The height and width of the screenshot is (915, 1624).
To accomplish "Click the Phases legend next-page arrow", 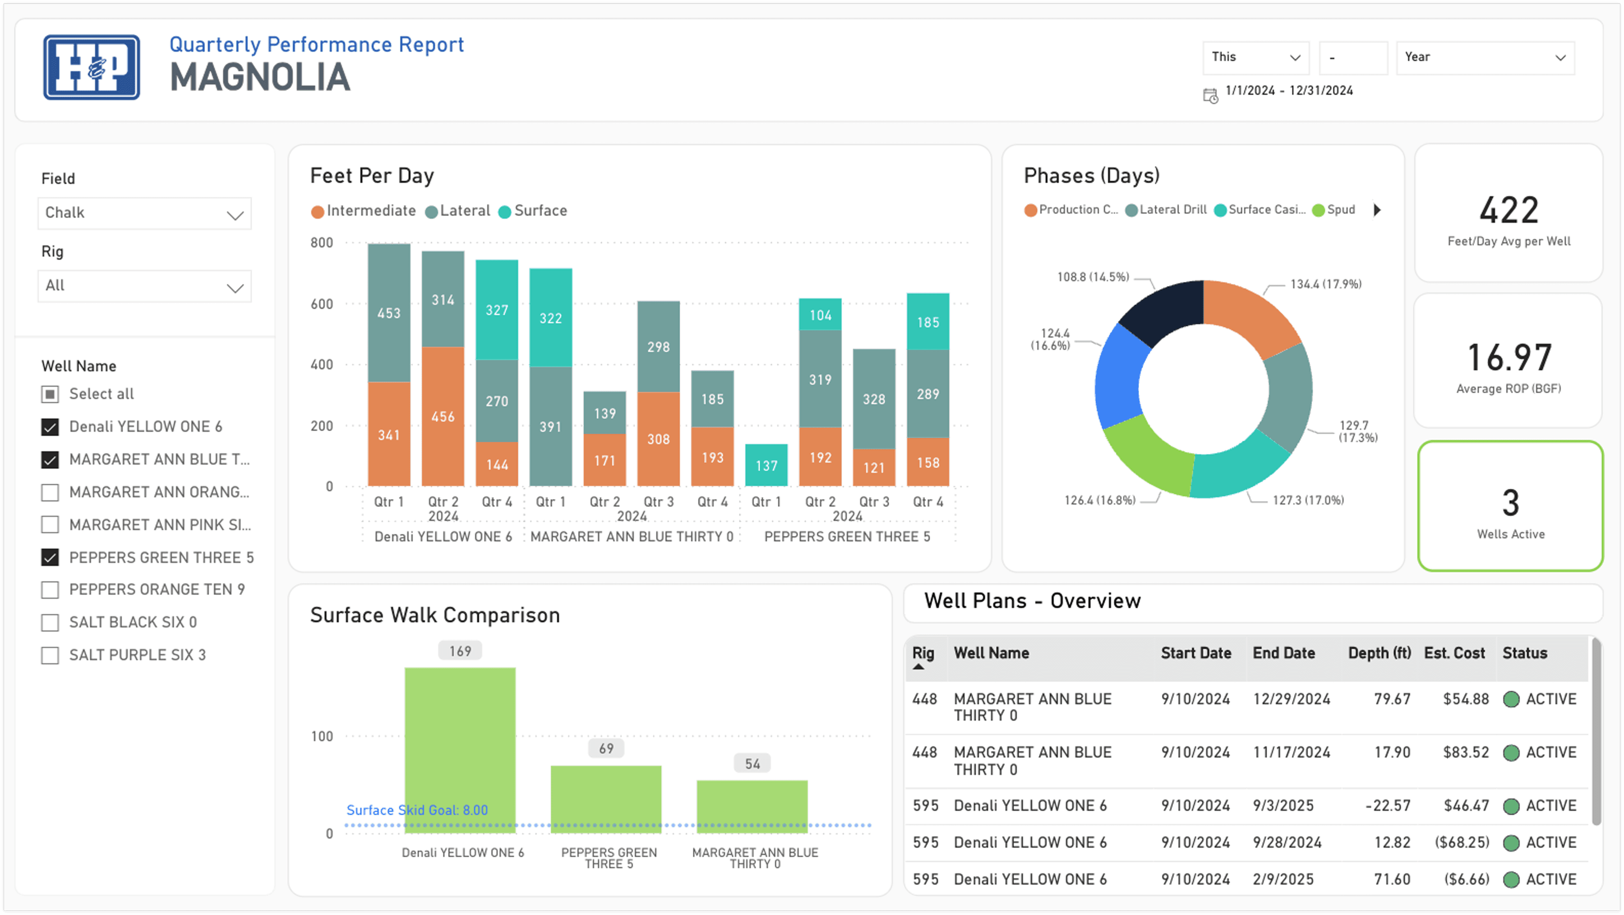I will (1377, 210).
